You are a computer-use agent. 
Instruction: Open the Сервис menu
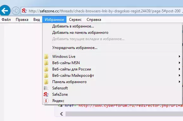[x=75, y=20]
